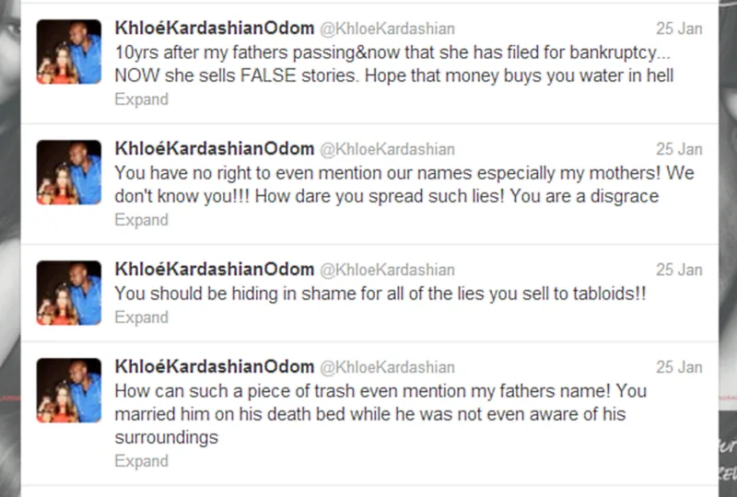Expand the 'You have no right' tweet

pos(141,220)
